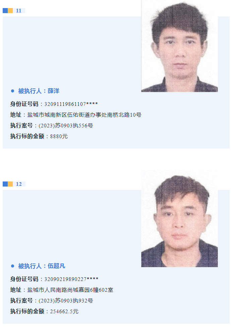The image size is (233, 327).
Task: Click ID number 32090219890227****
Action: click(x=71, y=279)
